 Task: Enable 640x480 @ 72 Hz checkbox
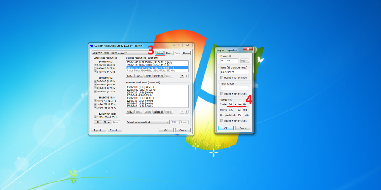pos(95,68)
